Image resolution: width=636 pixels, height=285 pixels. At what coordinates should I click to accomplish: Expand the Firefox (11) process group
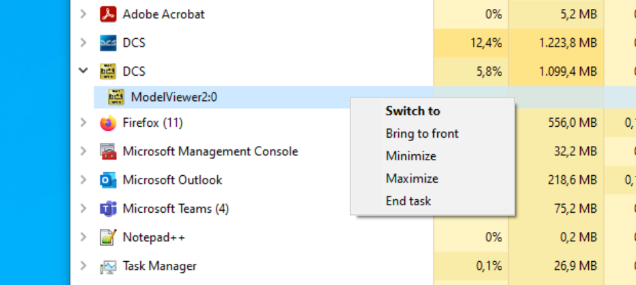(83, 122)
